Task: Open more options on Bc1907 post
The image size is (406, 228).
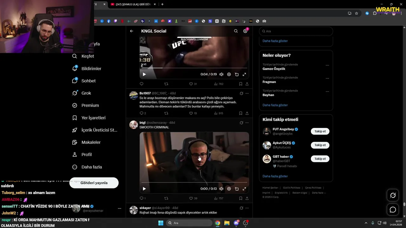Action: tap(247, 93)
